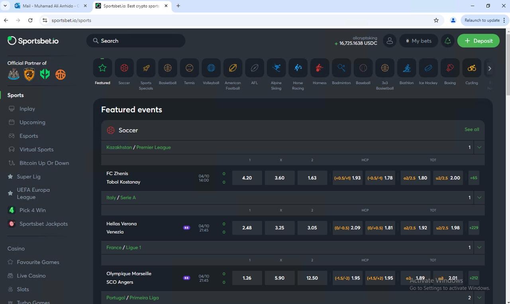The image size is (510, 304).
Task: Open Upcoming in the sidebar
Action: click(x=32, y=122)
